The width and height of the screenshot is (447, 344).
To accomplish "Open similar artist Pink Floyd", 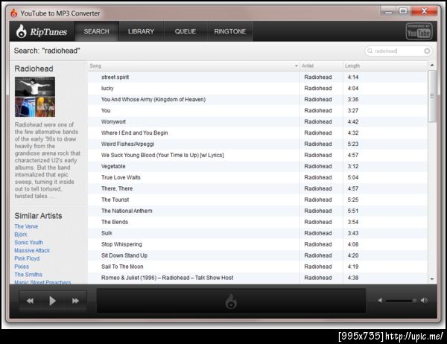I will pos(27,258).
